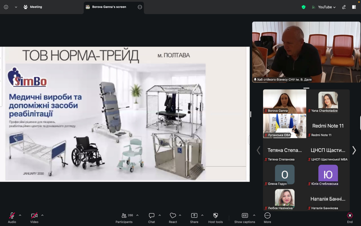This screenshot has width=361, height=226.
Task: Open the More menu in the toolbar
Action: coord(267,218)
